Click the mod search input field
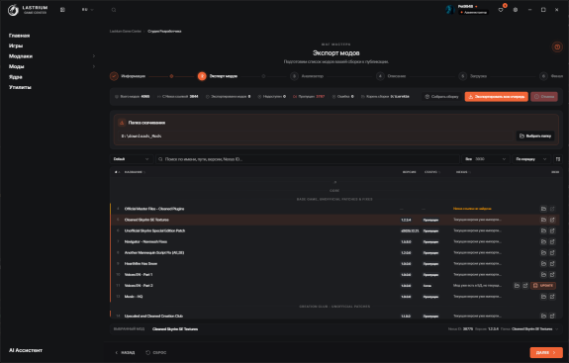 pos(308,159)
